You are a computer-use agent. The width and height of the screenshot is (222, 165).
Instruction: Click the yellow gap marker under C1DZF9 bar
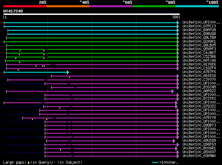point(18,70)
